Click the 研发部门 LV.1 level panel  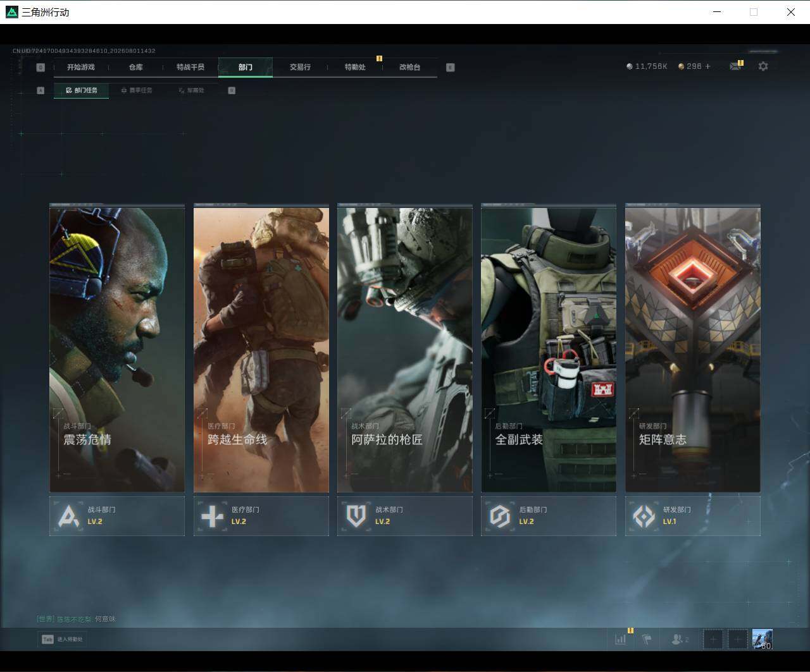(693, 516)
